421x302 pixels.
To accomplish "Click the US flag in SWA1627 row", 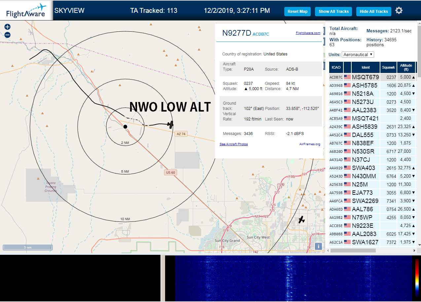I will pyautogui.click(x=347, y=242).
